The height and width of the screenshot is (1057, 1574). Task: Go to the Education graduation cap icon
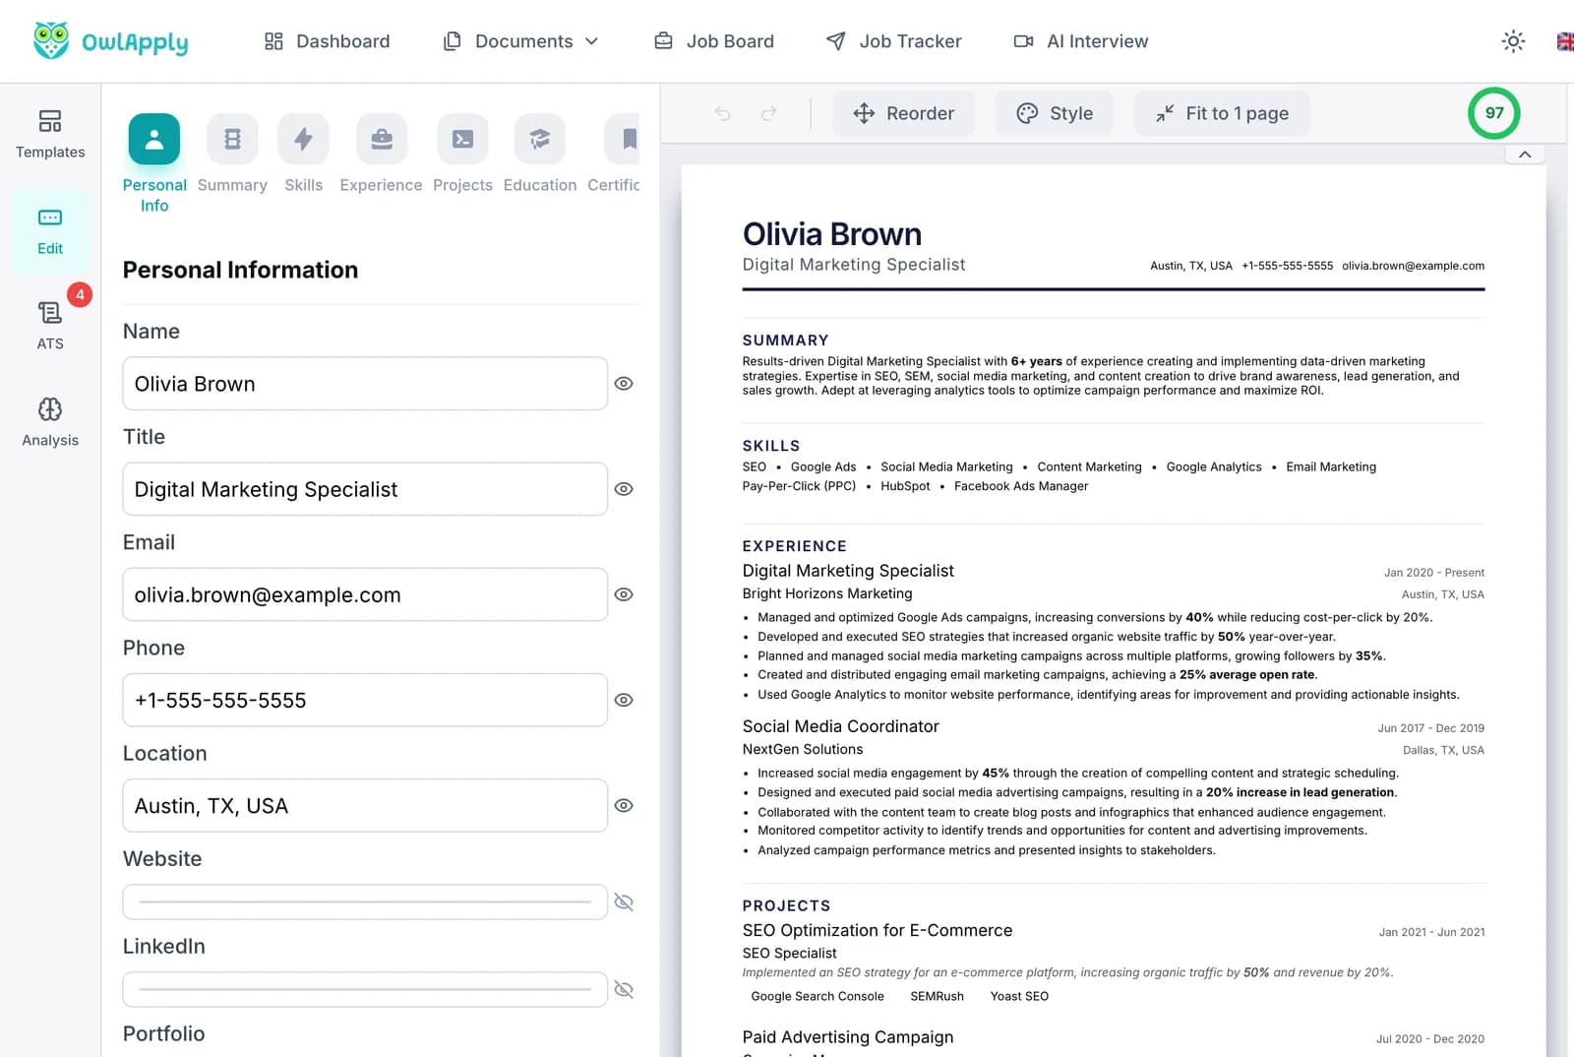click(540, 139)
